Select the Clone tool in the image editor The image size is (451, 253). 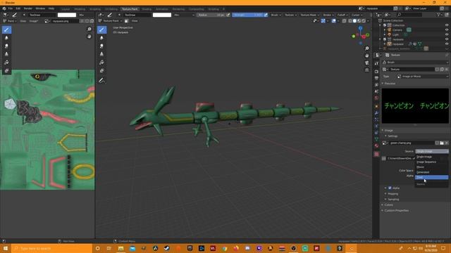[x=6, y=54]
